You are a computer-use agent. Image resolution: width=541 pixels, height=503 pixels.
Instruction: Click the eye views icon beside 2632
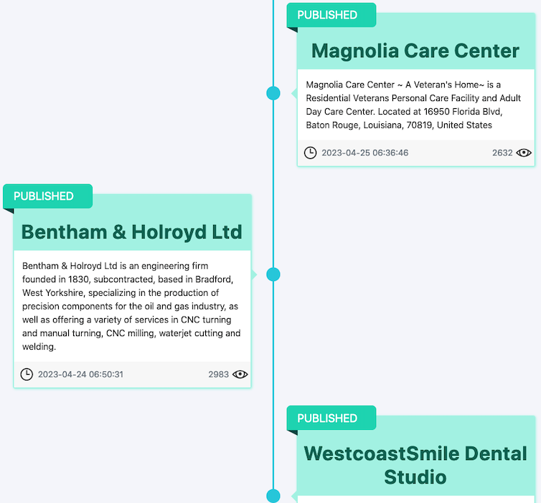coord(524,153)
